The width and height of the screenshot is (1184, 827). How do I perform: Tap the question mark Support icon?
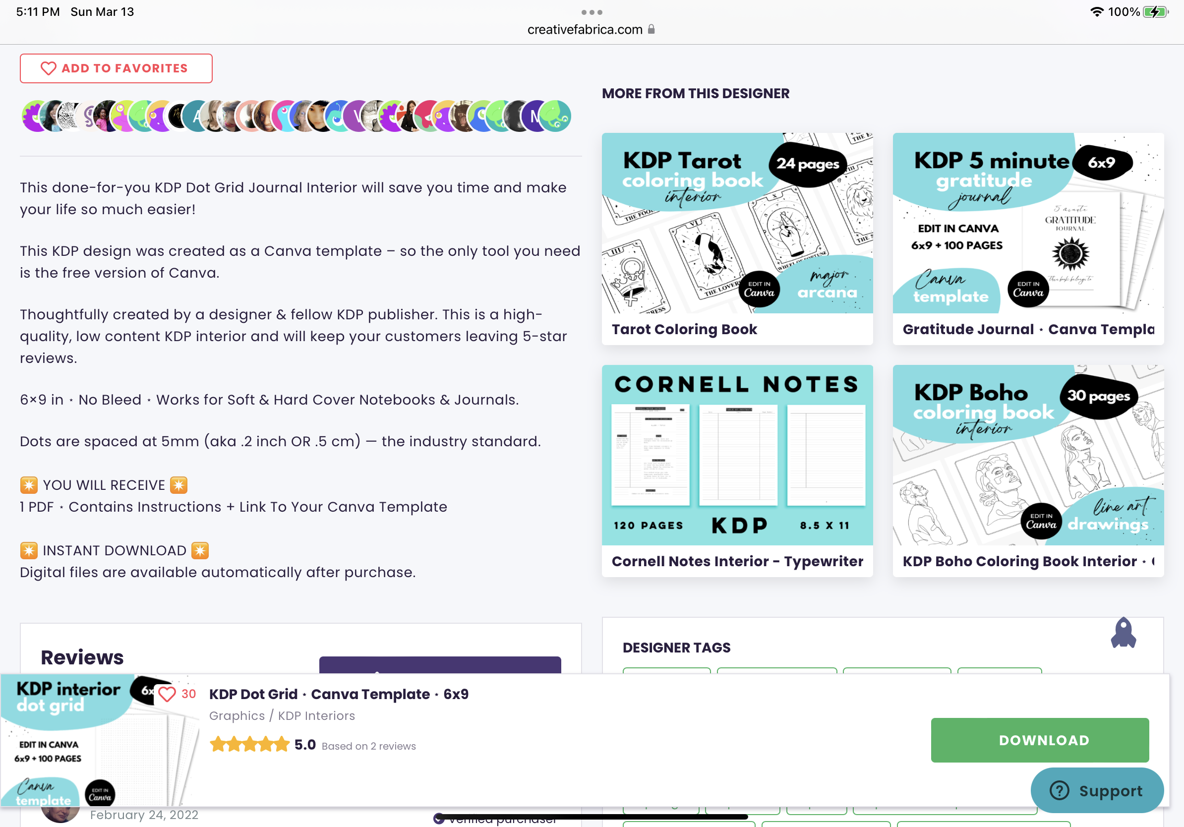click(1059, 790)
